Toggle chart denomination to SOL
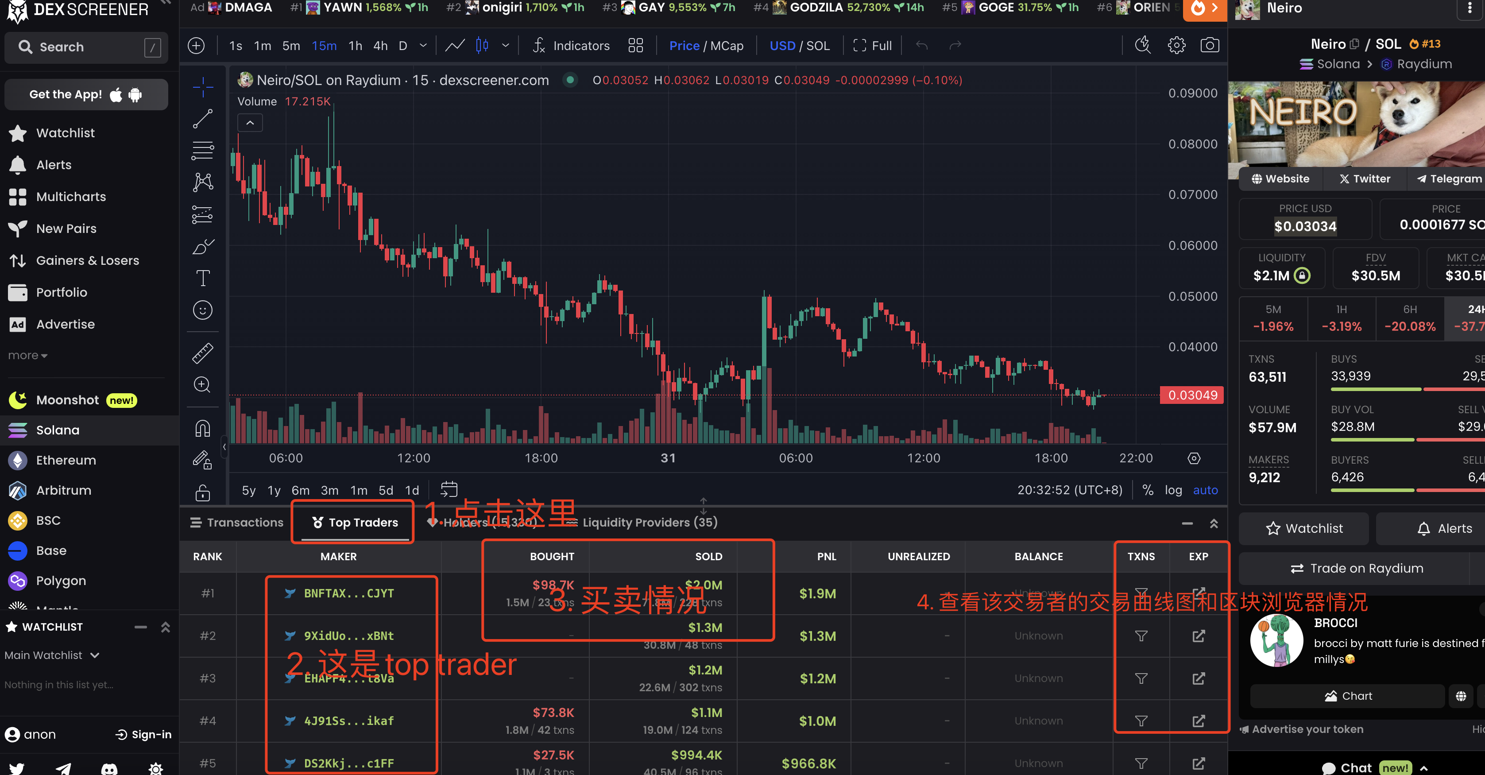 coord(817,46)
